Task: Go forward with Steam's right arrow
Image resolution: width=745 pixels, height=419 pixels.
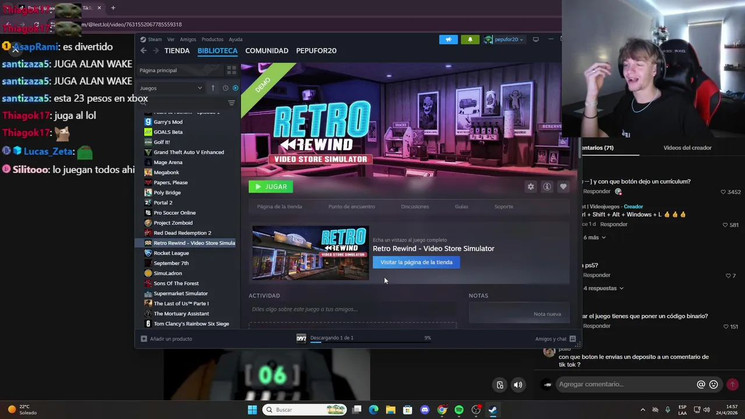Action: [x=155, y=51]
